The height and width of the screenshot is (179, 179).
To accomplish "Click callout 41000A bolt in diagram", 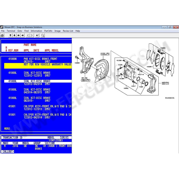I will point(77,63).
